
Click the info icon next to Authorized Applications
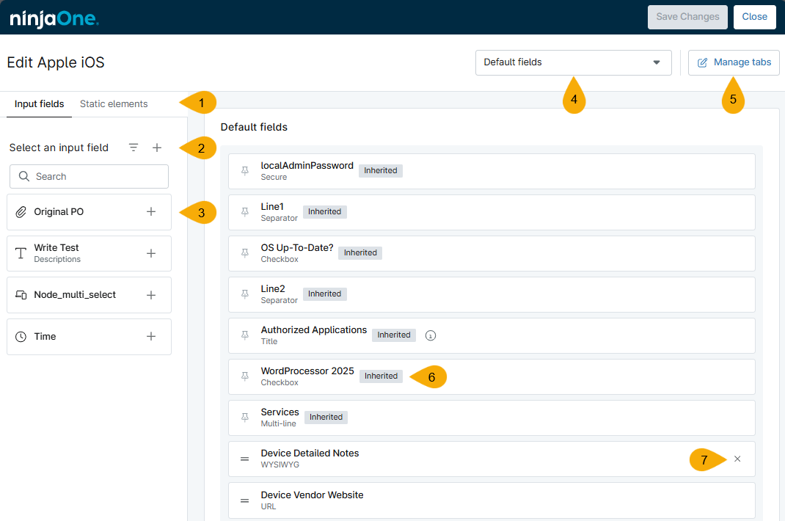coord(430,335)
